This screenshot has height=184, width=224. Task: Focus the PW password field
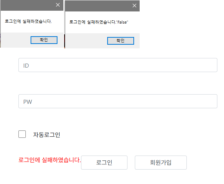point(118,101)
